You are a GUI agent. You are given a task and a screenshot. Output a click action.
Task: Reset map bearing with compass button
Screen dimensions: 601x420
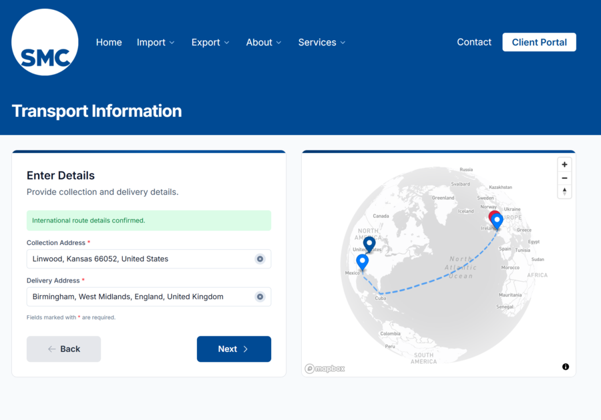[564, 192]
